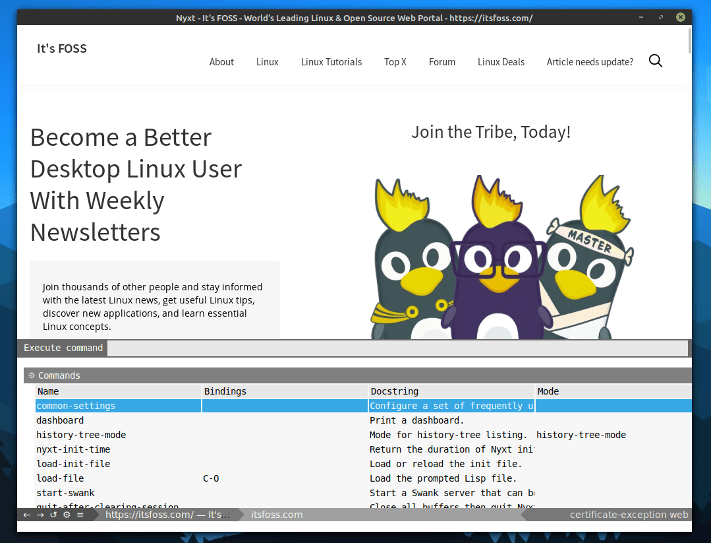
Task: Open the Article needs update? link
Action: click(x=590, y=61)
